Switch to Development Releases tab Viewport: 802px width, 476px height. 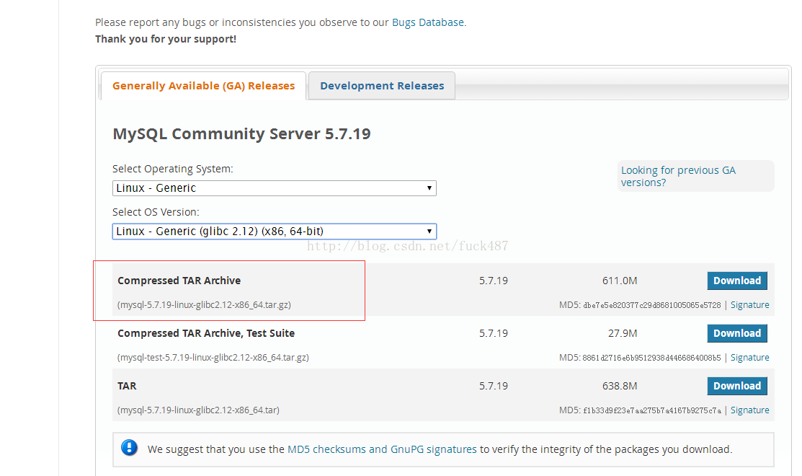[x=382, y=86]
